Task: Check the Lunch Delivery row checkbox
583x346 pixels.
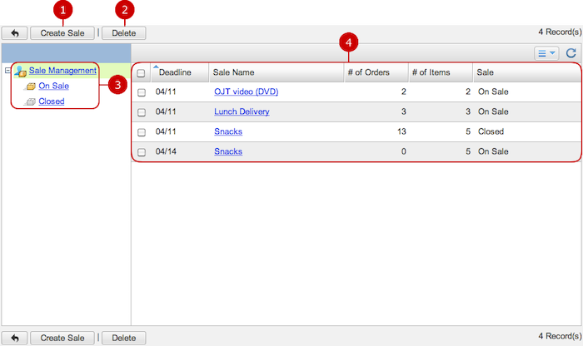Action: click(x=142, y=112)
